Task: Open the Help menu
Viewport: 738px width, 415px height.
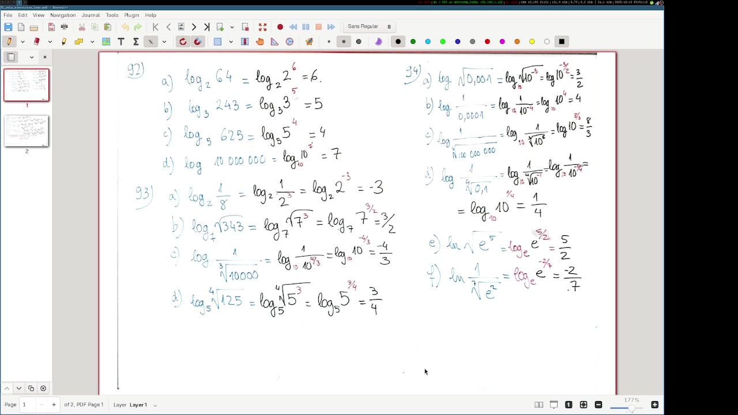Action: click(x=150, y=15)
